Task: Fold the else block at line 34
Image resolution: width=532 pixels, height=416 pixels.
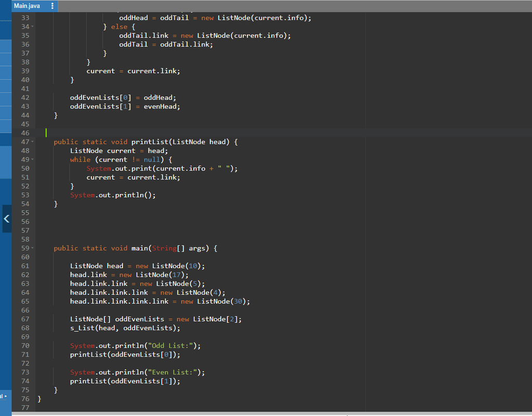Action: click(33, 27)
